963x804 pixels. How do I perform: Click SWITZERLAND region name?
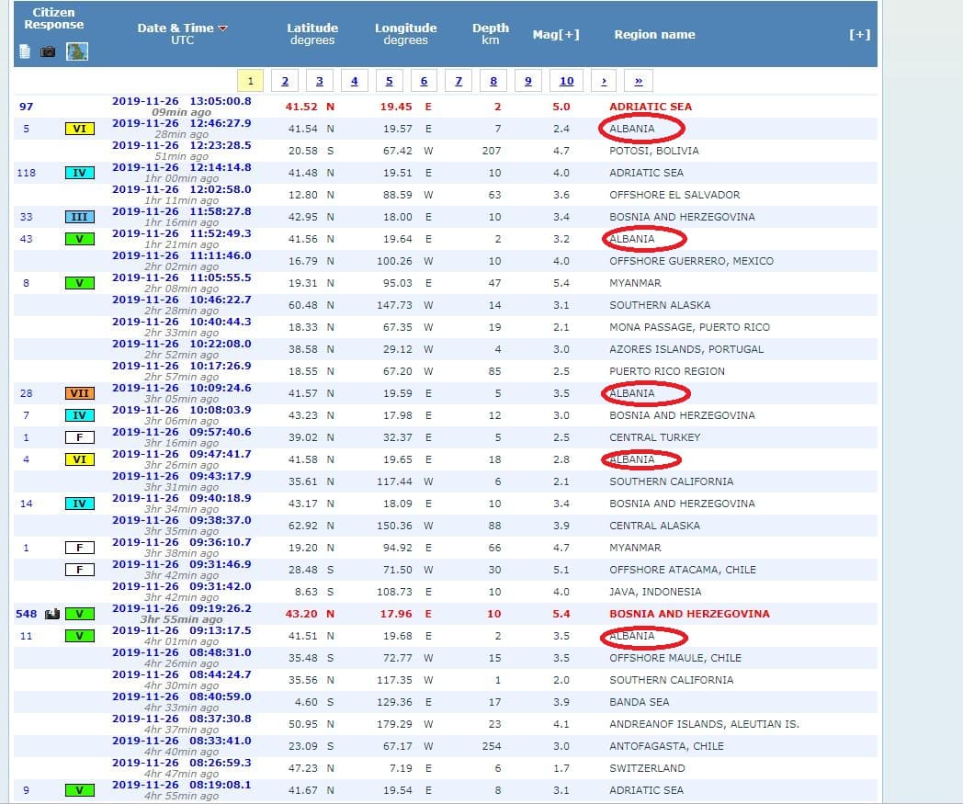647,769
